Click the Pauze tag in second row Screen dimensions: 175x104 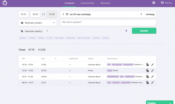[x=110, y=71]
